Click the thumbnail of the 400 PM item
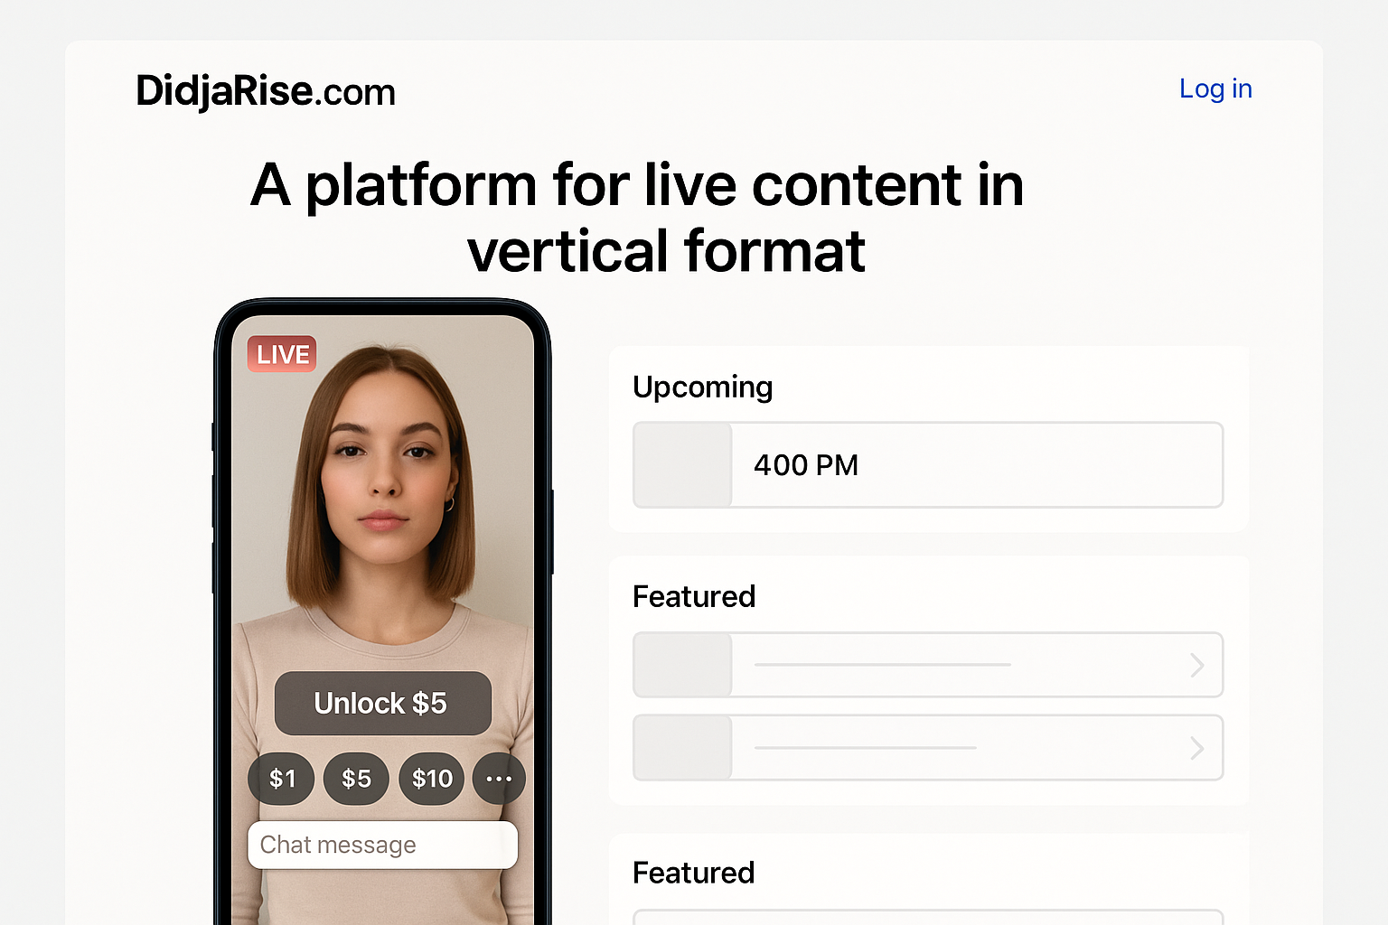The image size is (1388, 925). click(682, 465)
